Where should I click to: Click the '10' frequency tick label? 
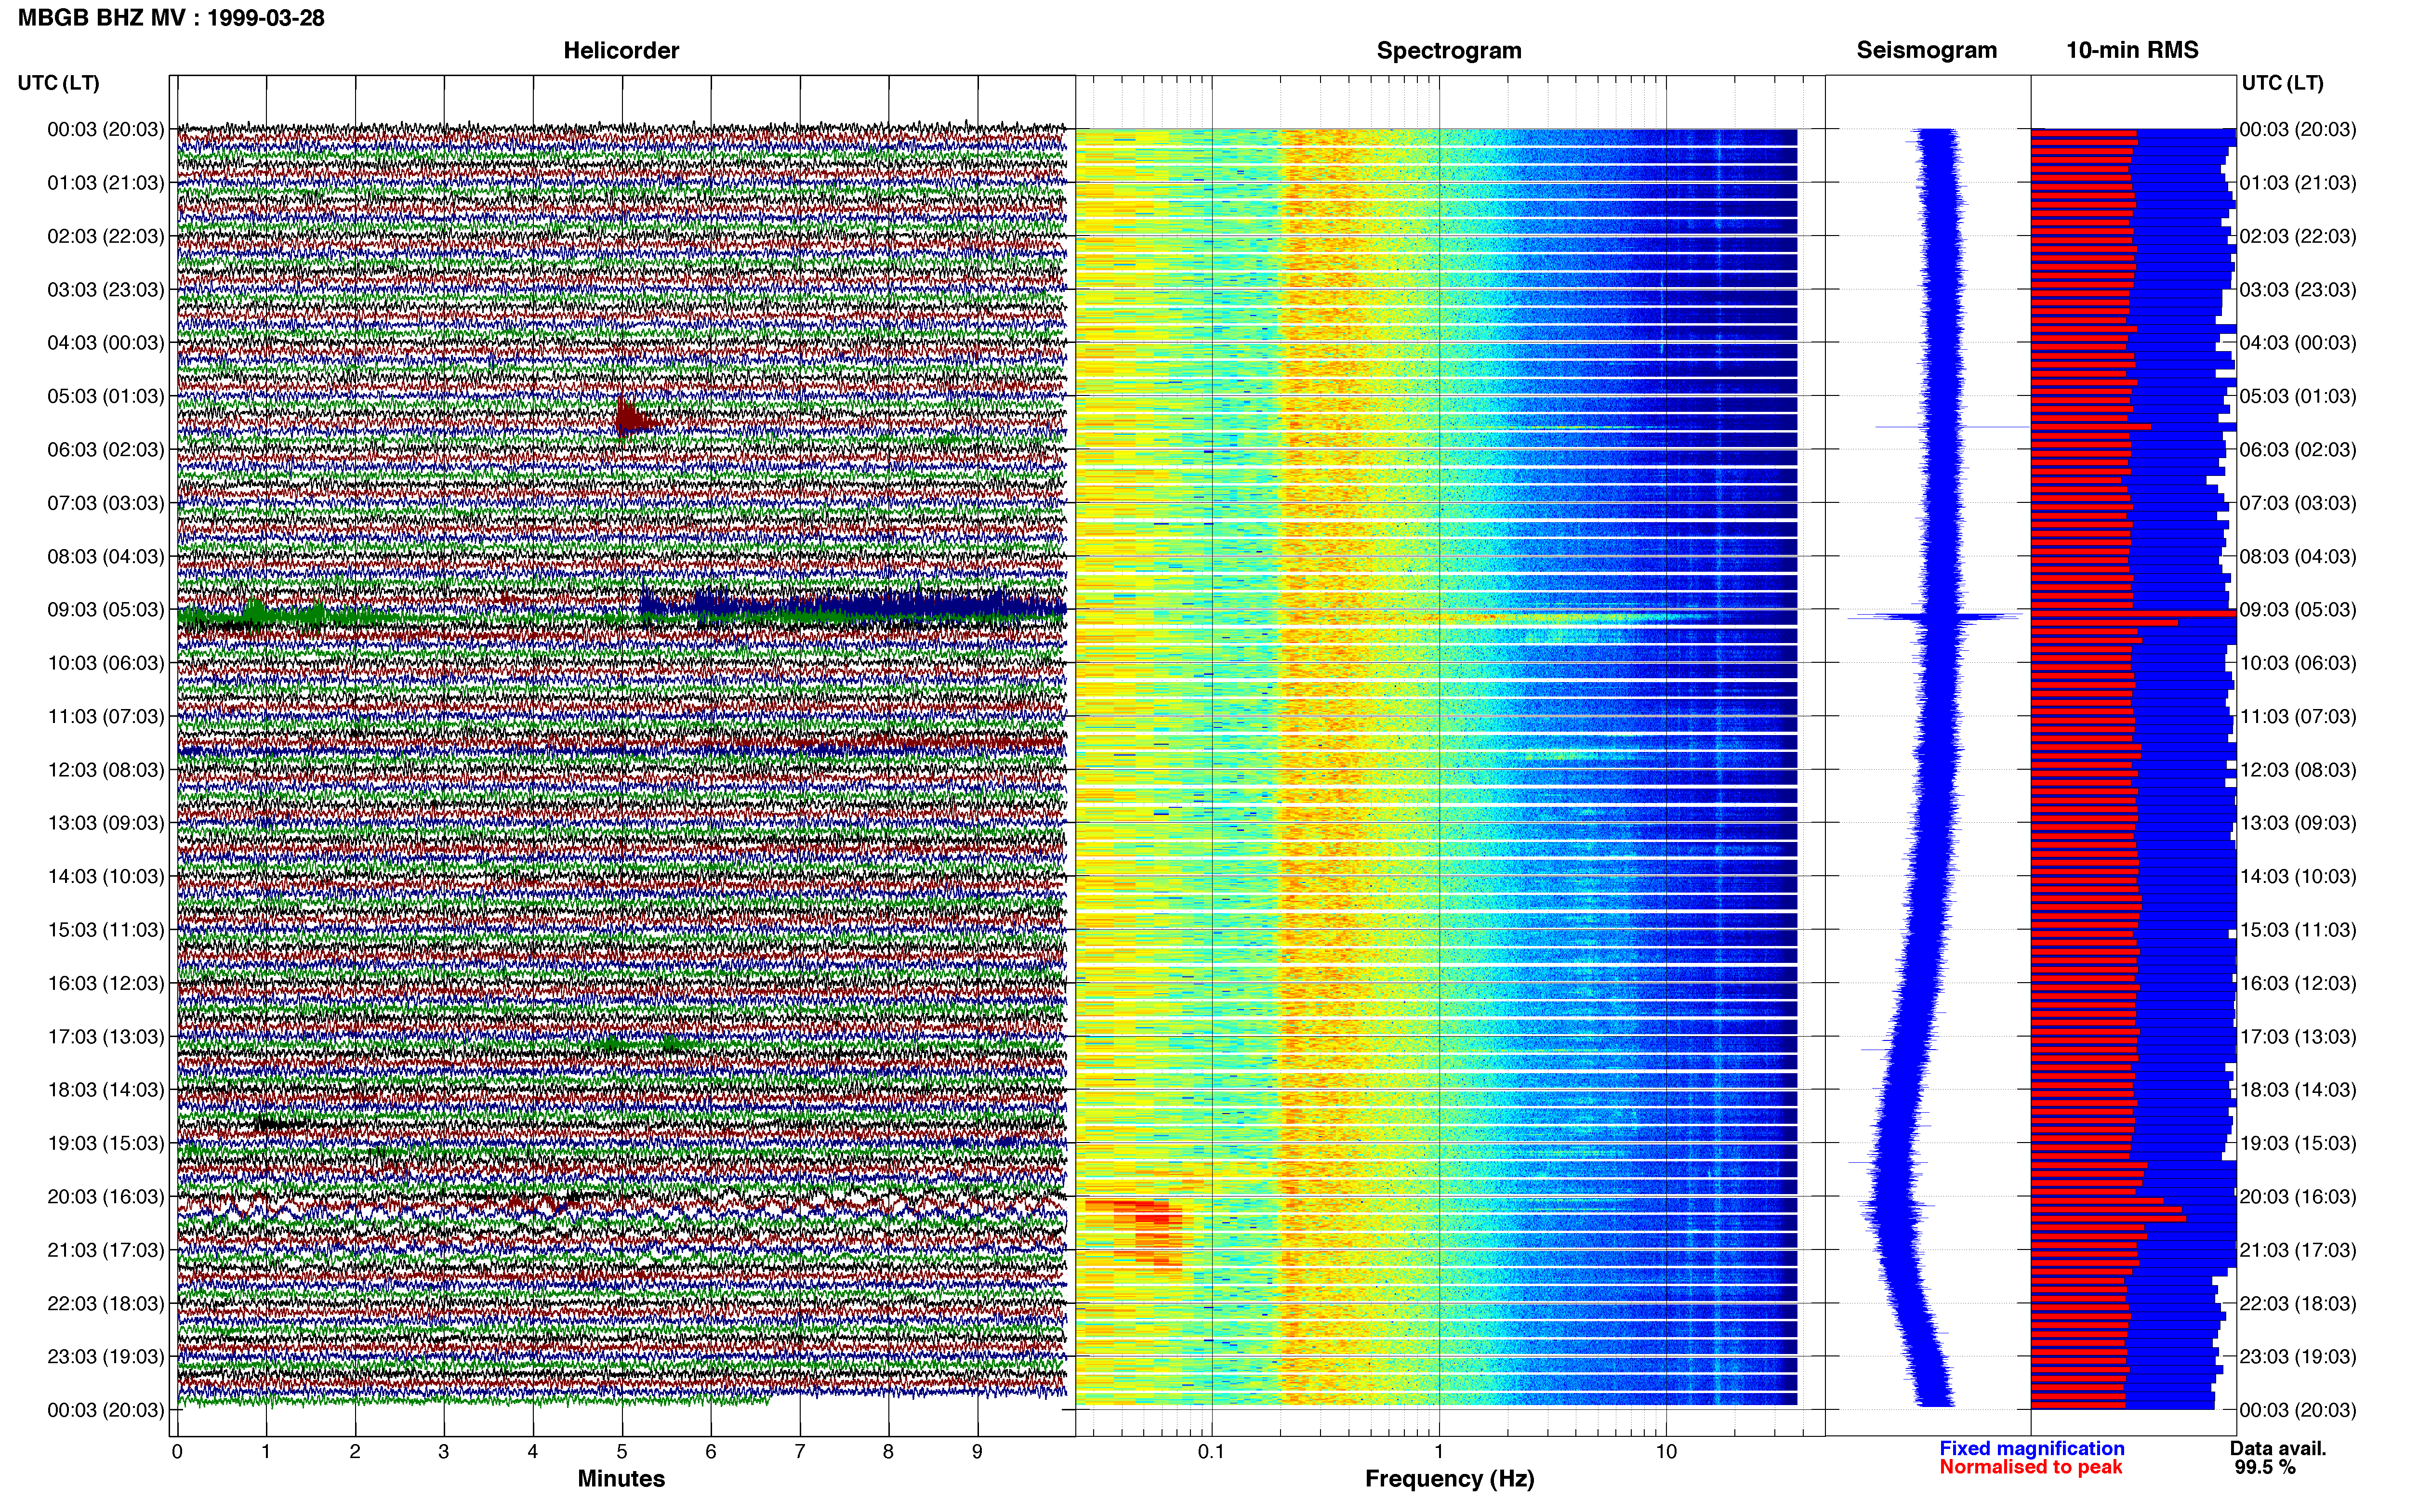point(1666,1452)
